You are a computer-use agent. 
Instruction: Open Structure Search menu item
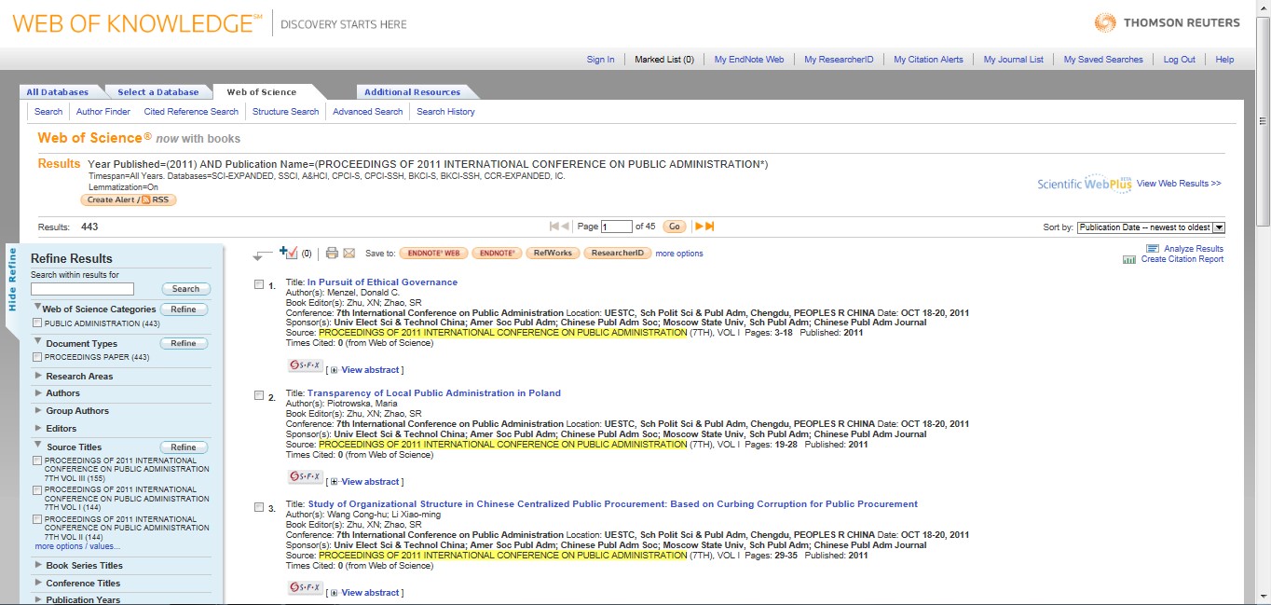point(285,112)
